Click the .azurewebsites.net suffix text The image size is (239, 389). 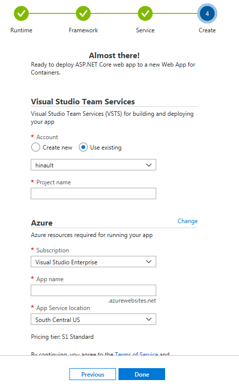click(x=132, y=301)
